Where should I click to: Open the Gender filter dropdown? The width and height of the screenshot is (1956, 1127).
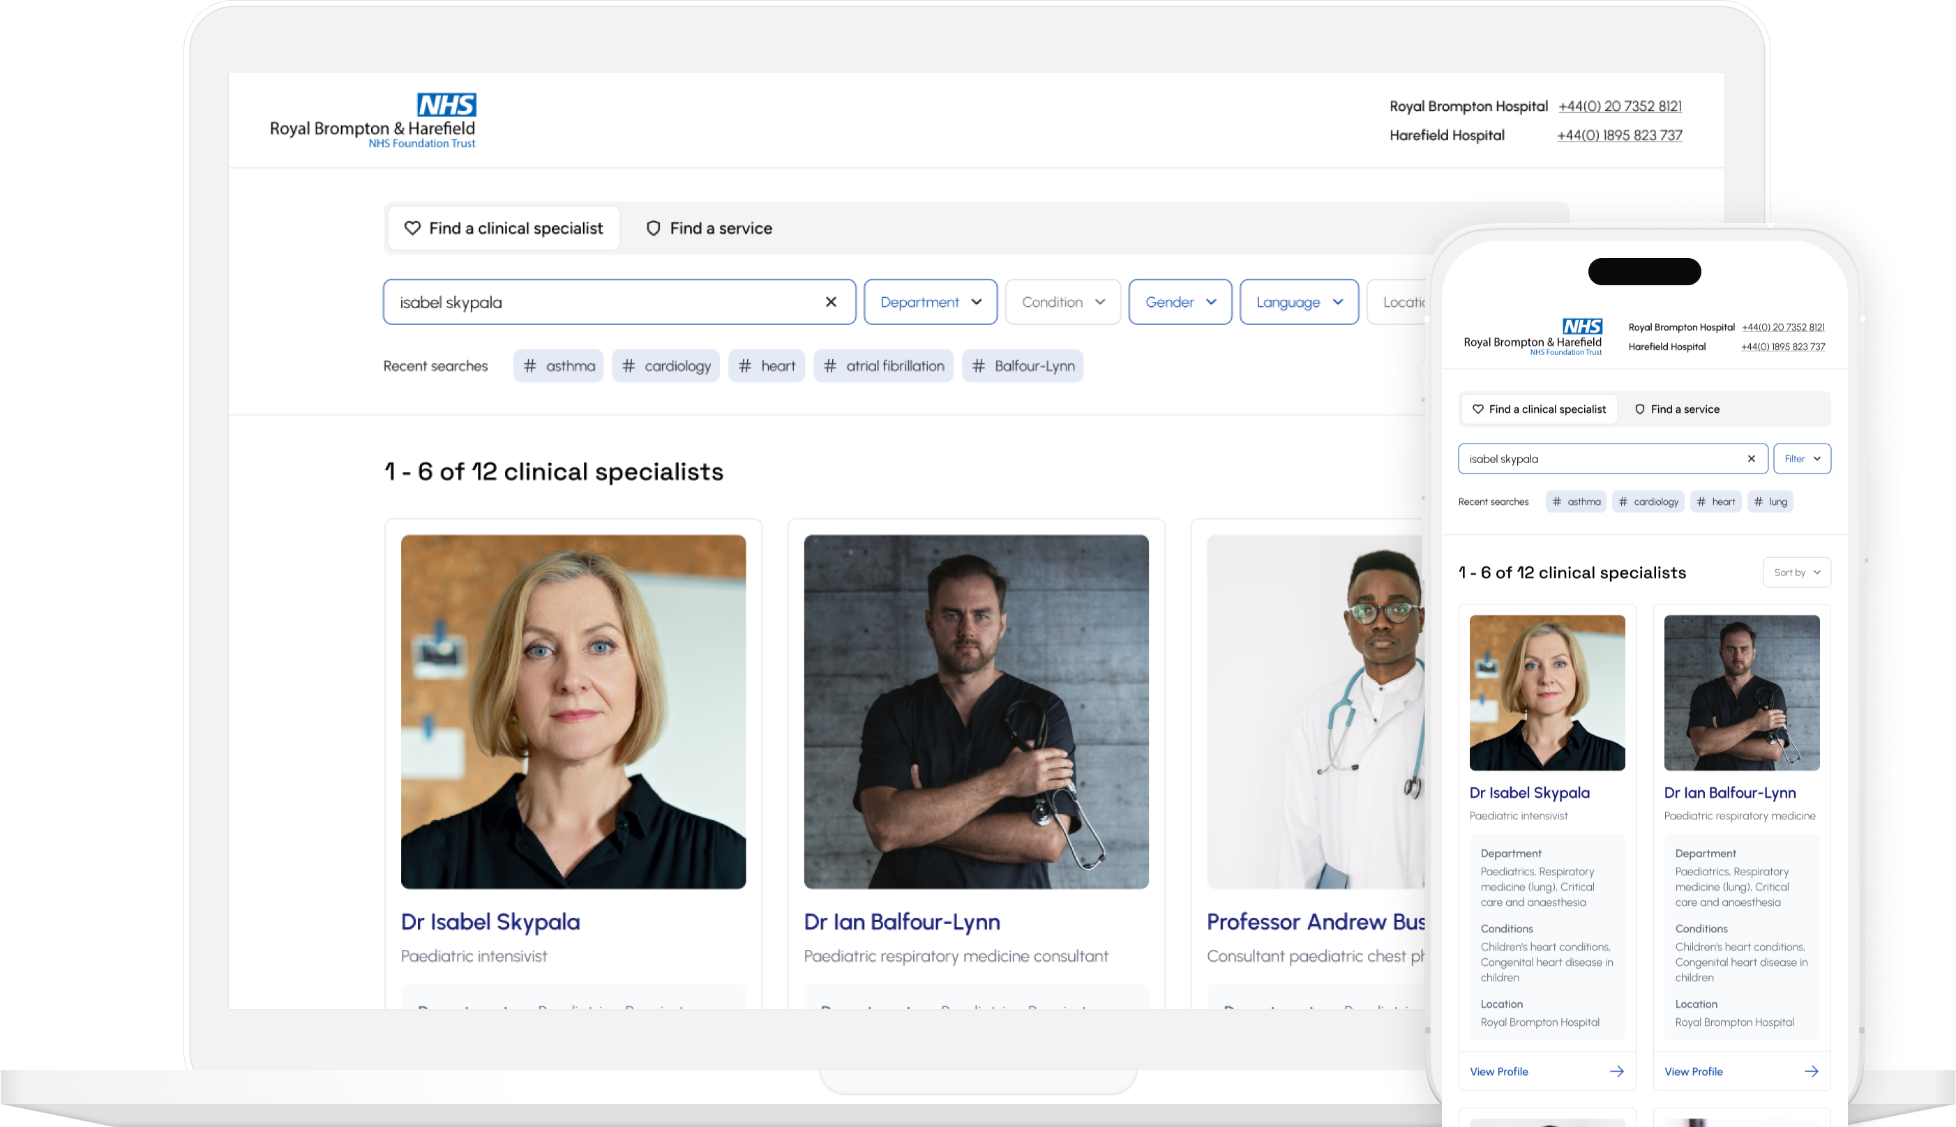tap(1179, 302)
